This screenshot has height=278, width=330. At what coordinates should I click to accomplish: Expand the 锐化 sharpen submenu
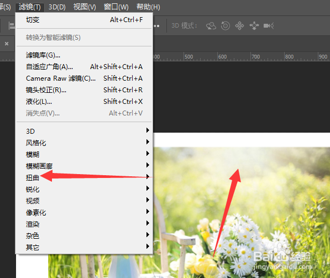pyautogui.click(x=84, y=189)
